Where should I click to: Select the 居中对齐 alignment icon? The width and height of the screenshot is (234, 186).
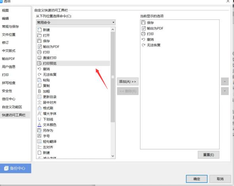39,102
